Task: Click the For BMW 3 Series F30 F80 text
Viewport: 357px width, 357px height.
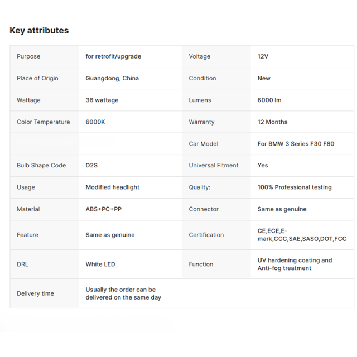Action: point(296,144)
